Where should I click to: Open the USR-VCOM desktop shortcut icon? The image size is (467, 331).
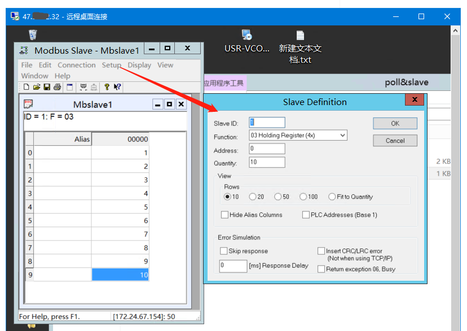point(247,36)
